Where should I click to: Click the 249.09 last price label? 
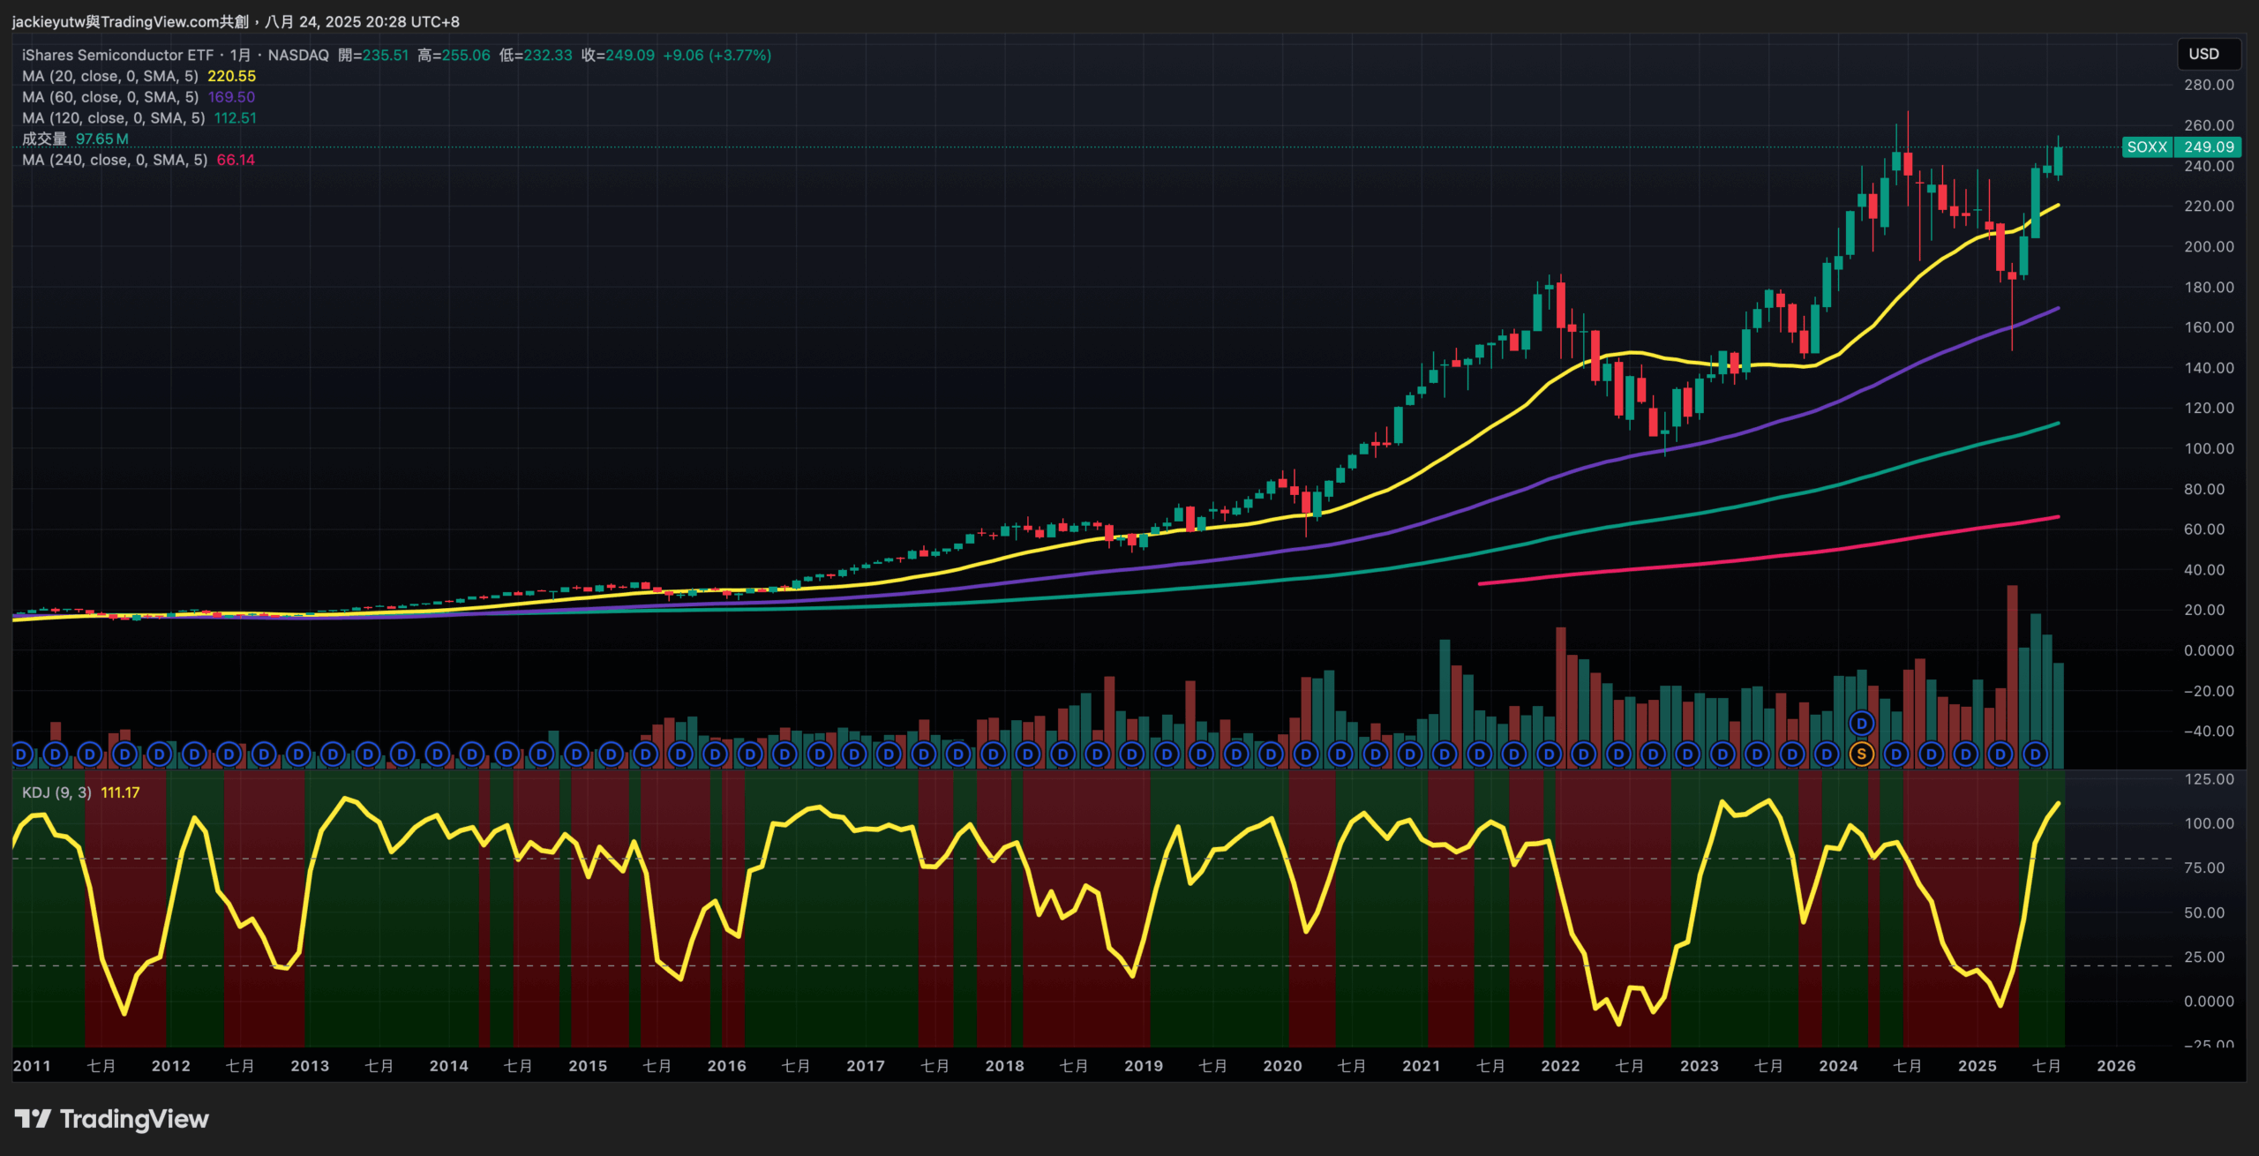pos(2208,147)
